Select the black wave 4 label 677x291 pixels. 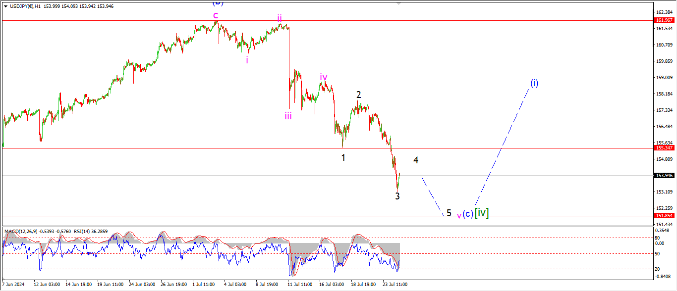[x=416, y=160]
